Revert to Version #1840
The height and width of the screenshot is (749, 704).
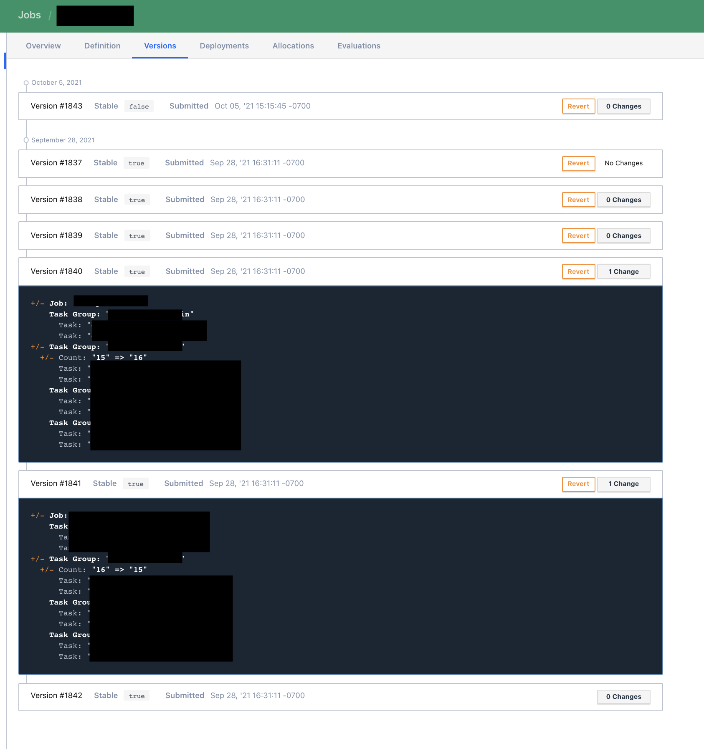coord(578,272)
